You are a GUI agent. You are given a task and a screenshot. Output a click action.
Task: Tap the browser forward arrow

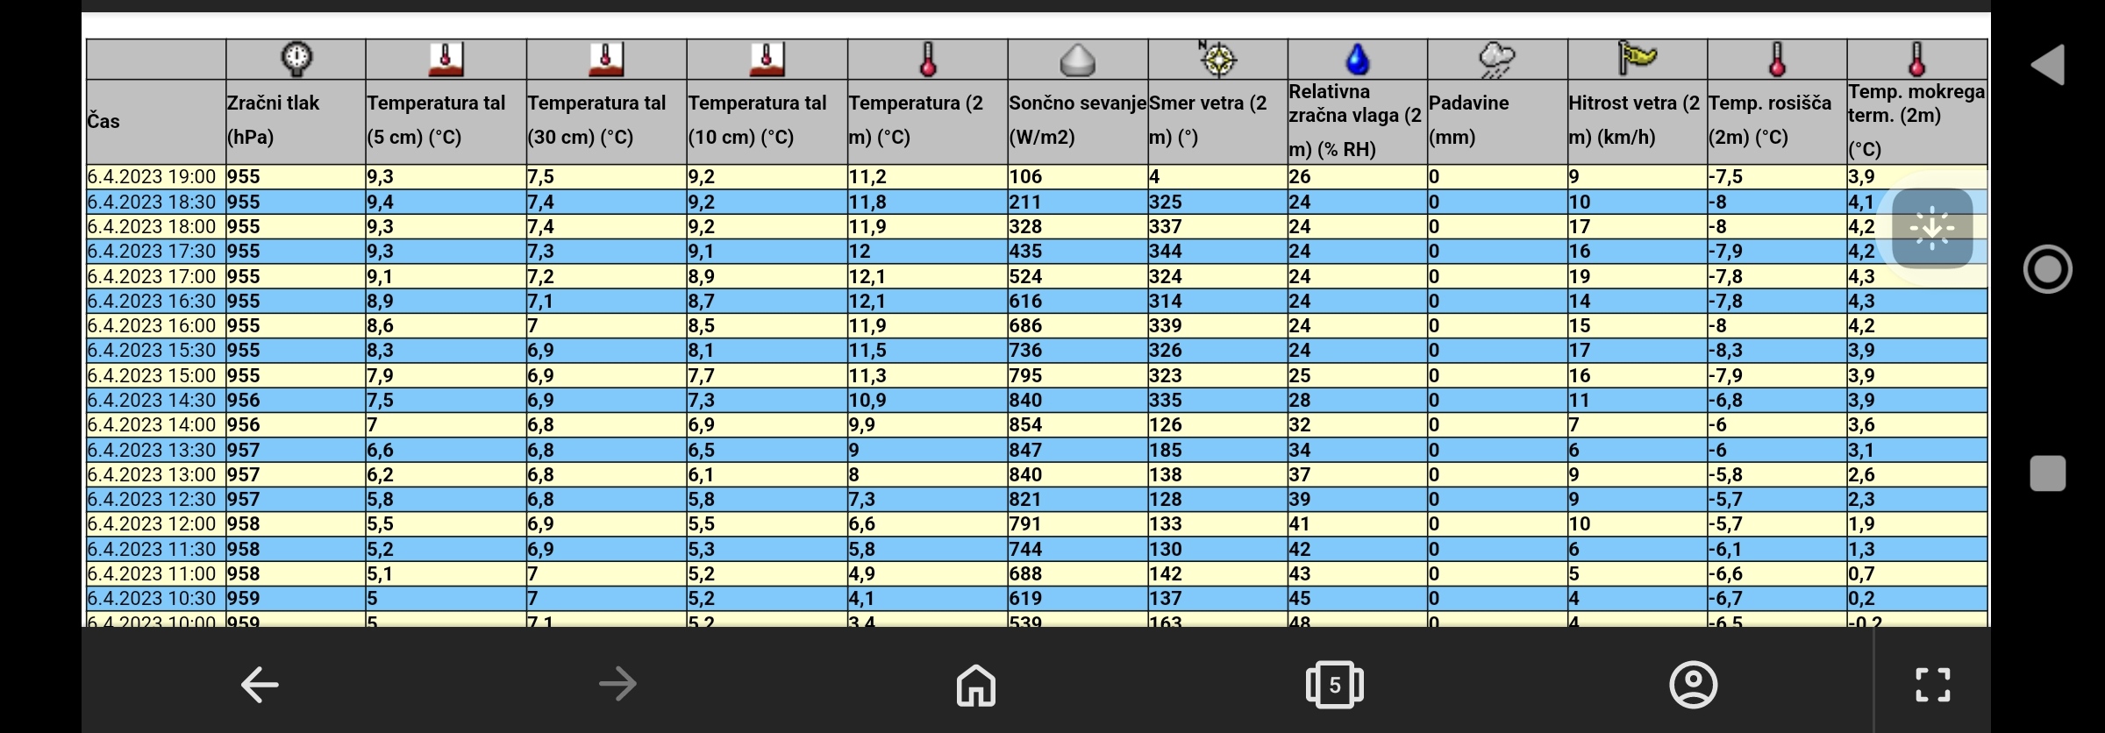(x=617, y=684)
